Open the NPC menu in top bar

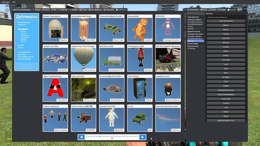(x=14, y=2)
